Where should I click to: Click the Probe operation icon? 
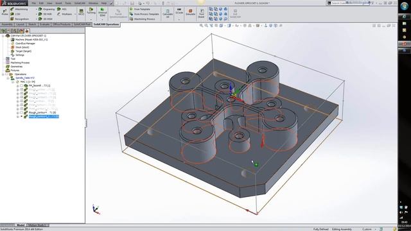[x=4, y=12]
